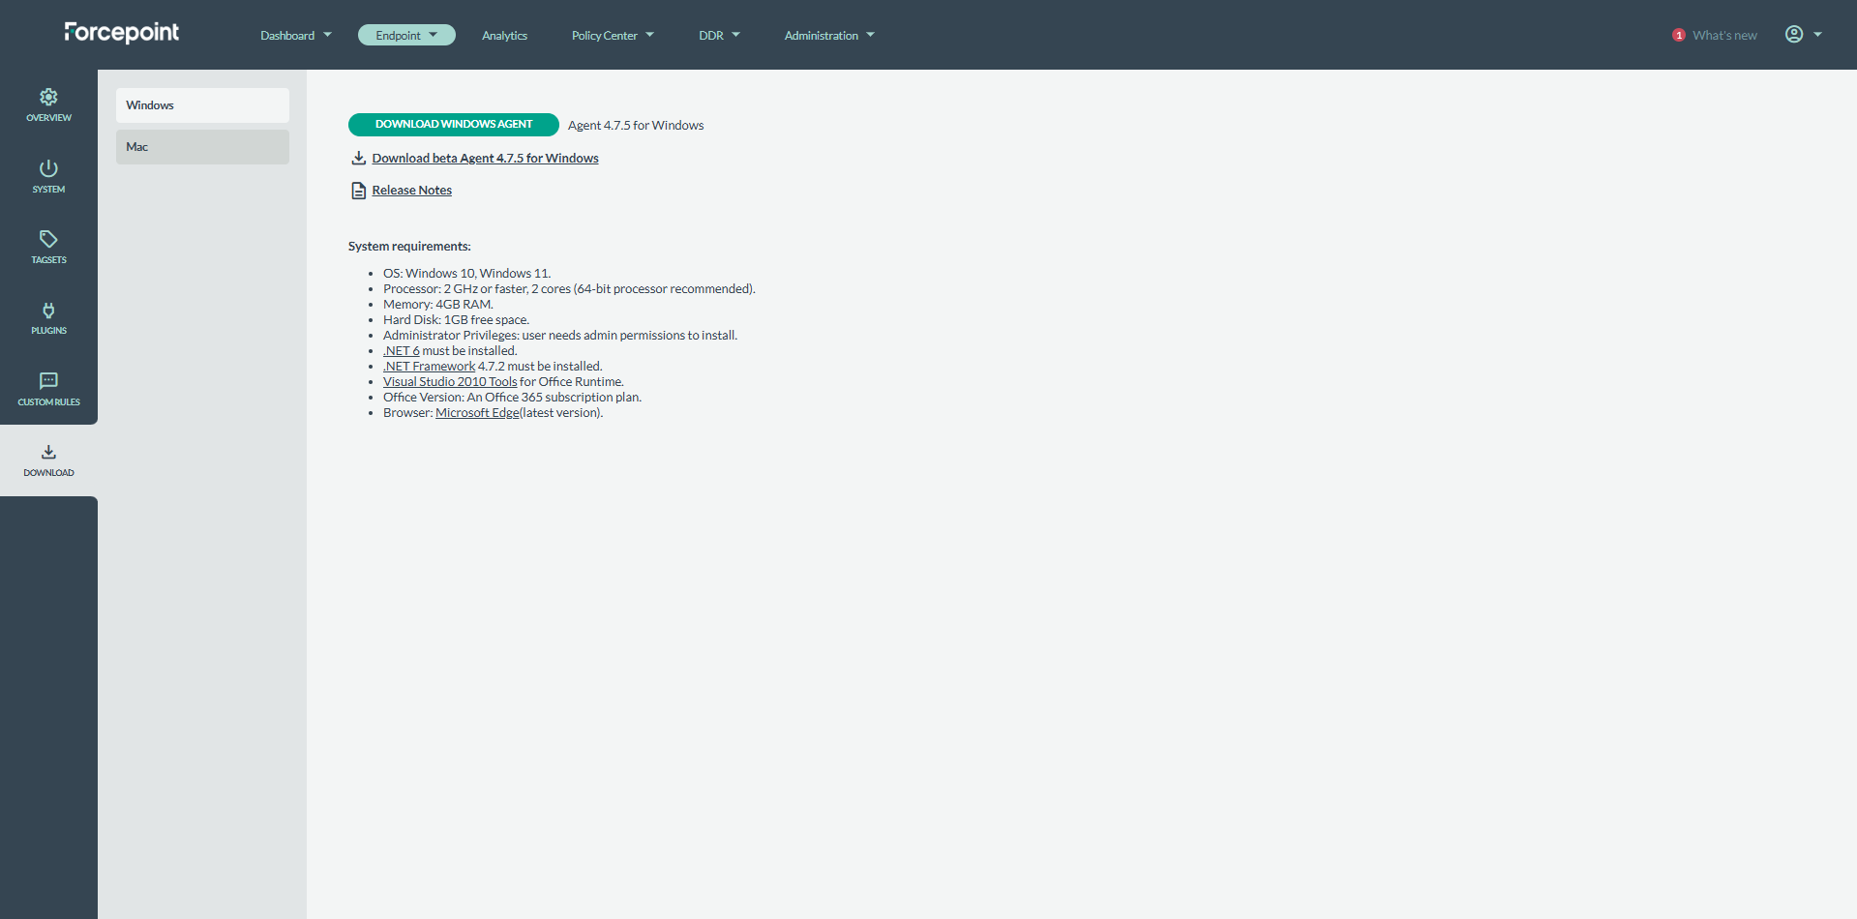The image size is (1857, 919).
Task: Open the Release Notes link
Action: click(411, 191)
